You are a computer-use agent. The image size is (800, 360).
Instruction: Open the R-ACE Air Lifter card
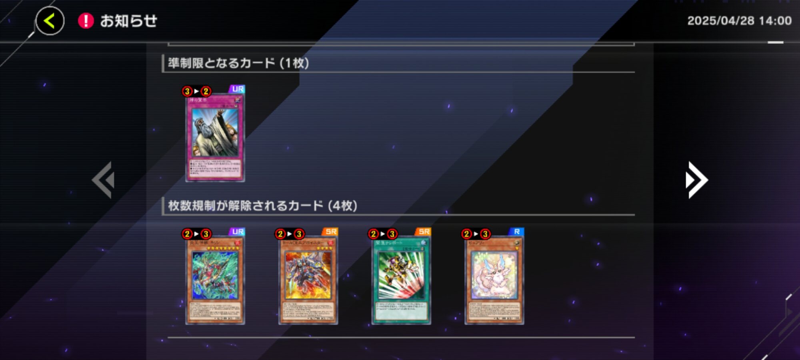pos(308,280)
